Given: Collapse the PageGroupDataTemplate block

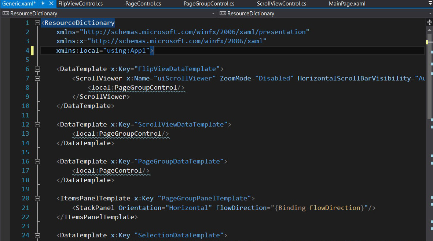Looking at the screenshot, I should (x=37, y=162).
